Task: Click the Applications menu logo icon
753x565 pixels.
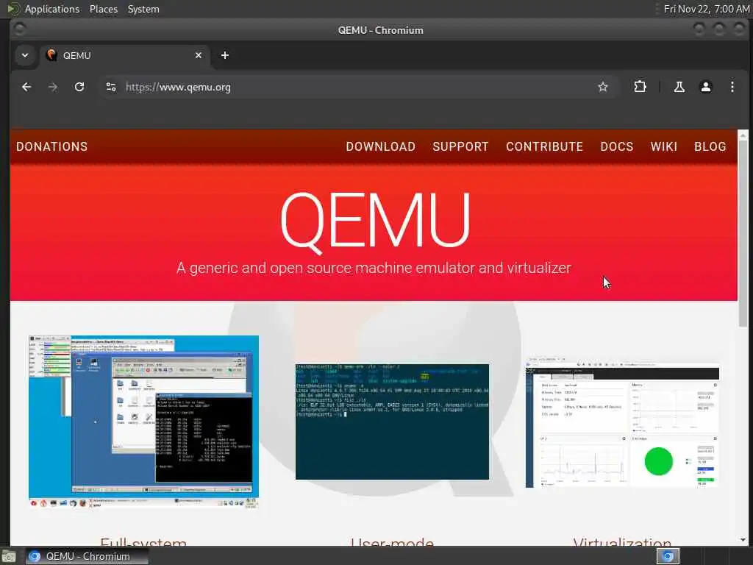Action: [13, 9]
